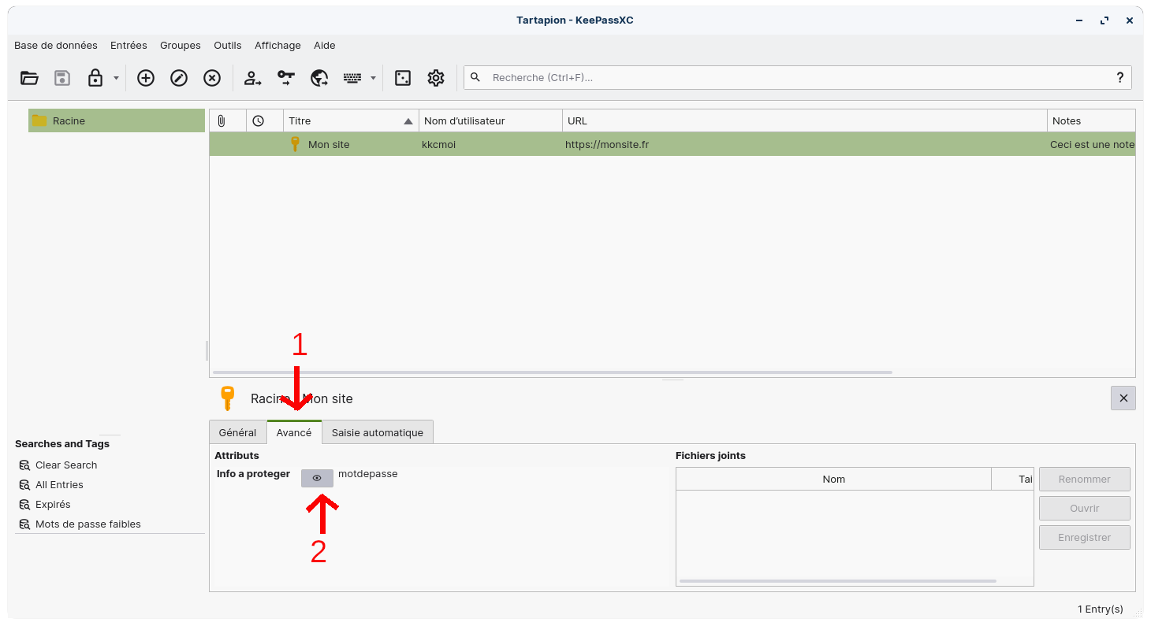Open the password generator dice icon

coord(403,77)
